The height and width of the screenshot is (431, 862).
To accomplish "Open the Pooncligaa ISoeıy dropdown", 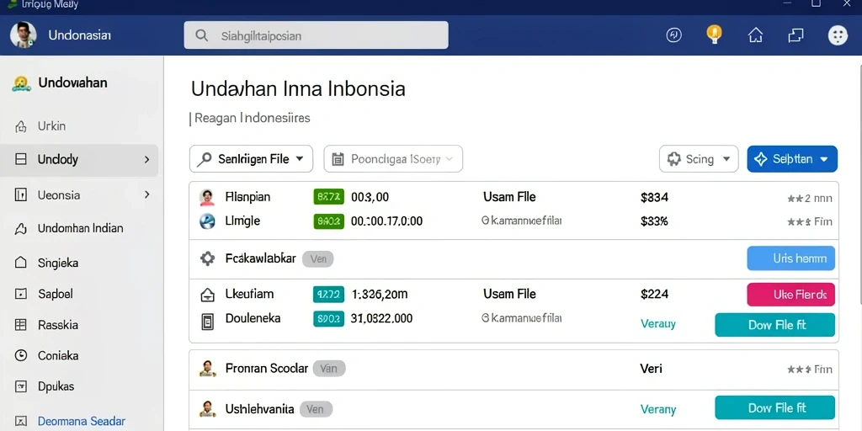I will tap(393, 159).
